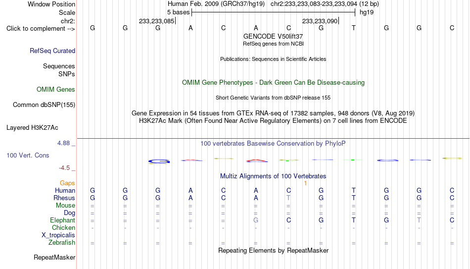Click the "5 bases" scale label

pyautogui.click(x=178, y=12)
